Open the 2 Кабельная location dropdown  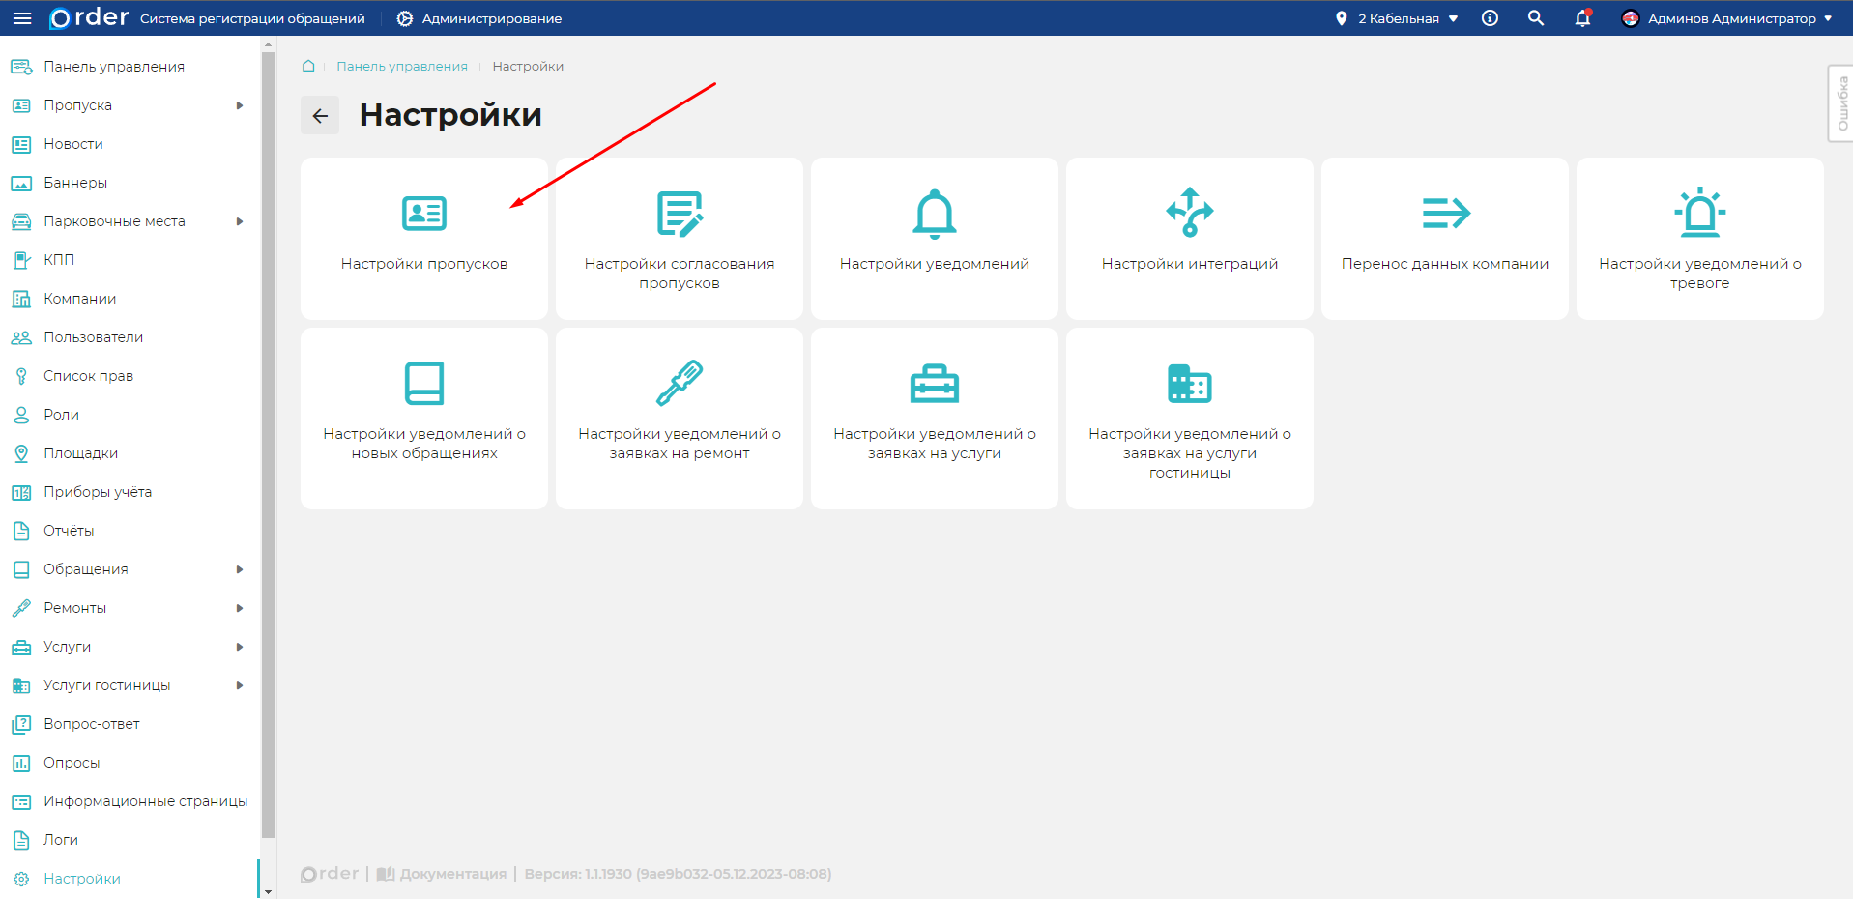click(1398, 18)
